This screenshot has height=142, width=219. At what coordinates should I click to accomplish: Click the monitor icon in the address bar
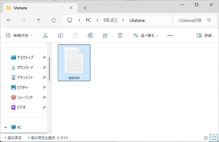click(x=70, y=20)
